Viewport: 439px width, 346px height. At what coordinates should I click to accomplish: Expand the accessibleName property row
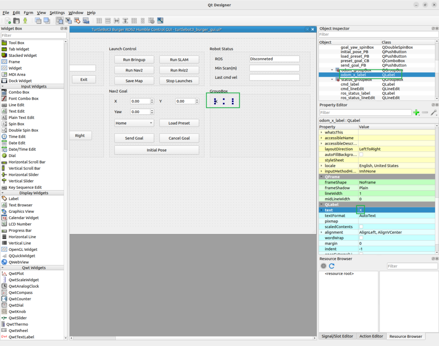pos(322,138)
